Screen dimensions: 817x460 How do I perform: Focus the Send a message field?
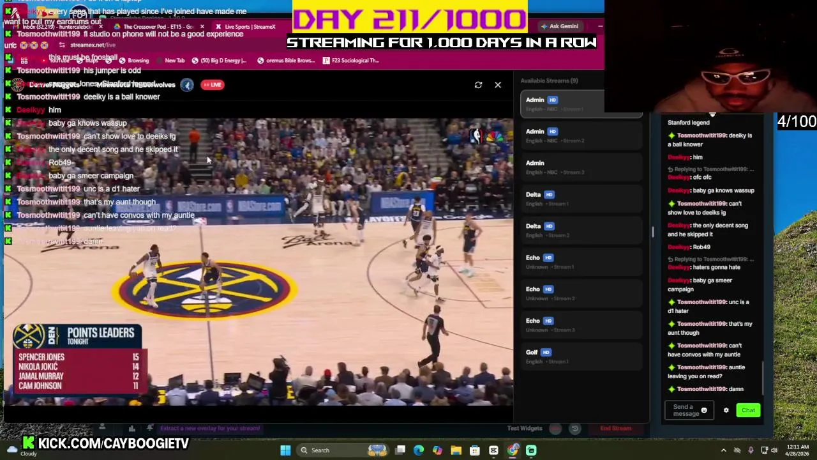[x=688, y=410]
